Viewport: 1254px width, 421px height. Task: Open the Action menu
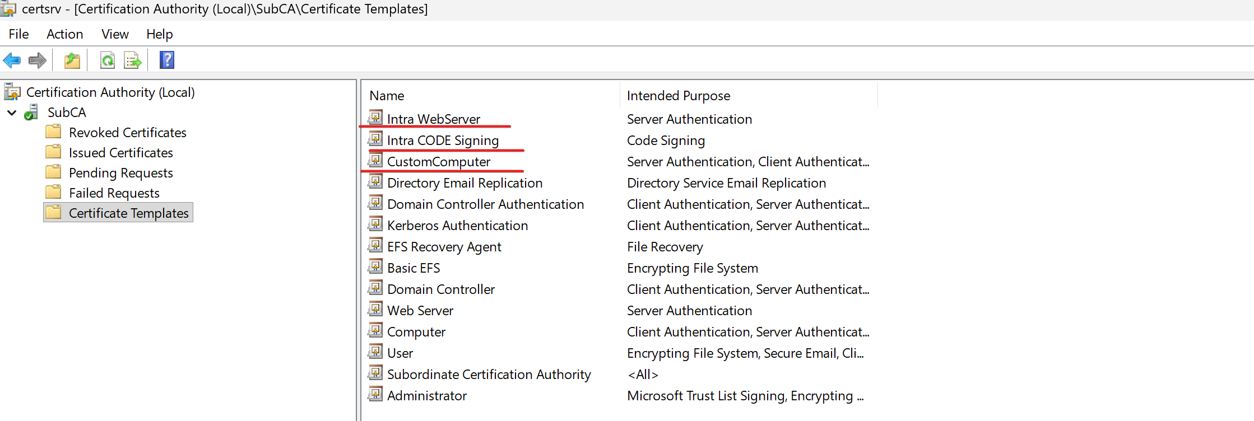(64, 34)
